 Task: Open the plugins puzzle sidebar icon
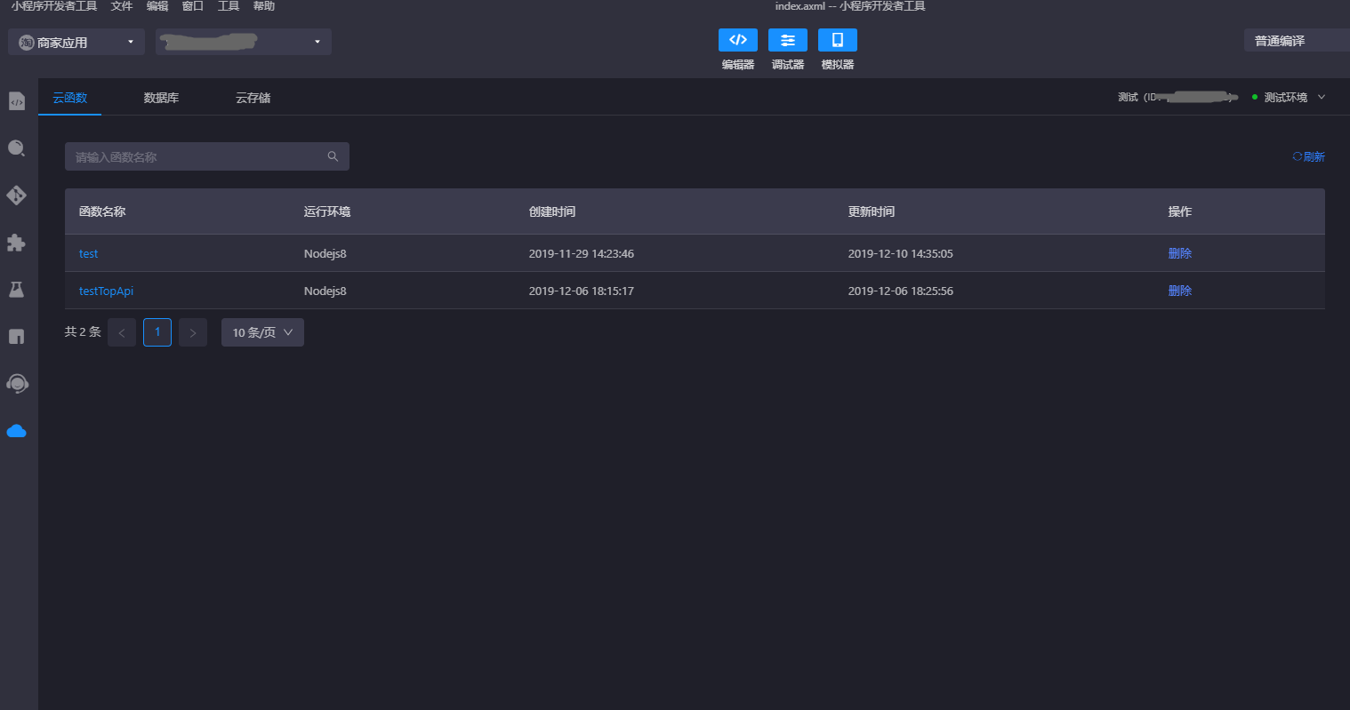[x=17, y=243]
